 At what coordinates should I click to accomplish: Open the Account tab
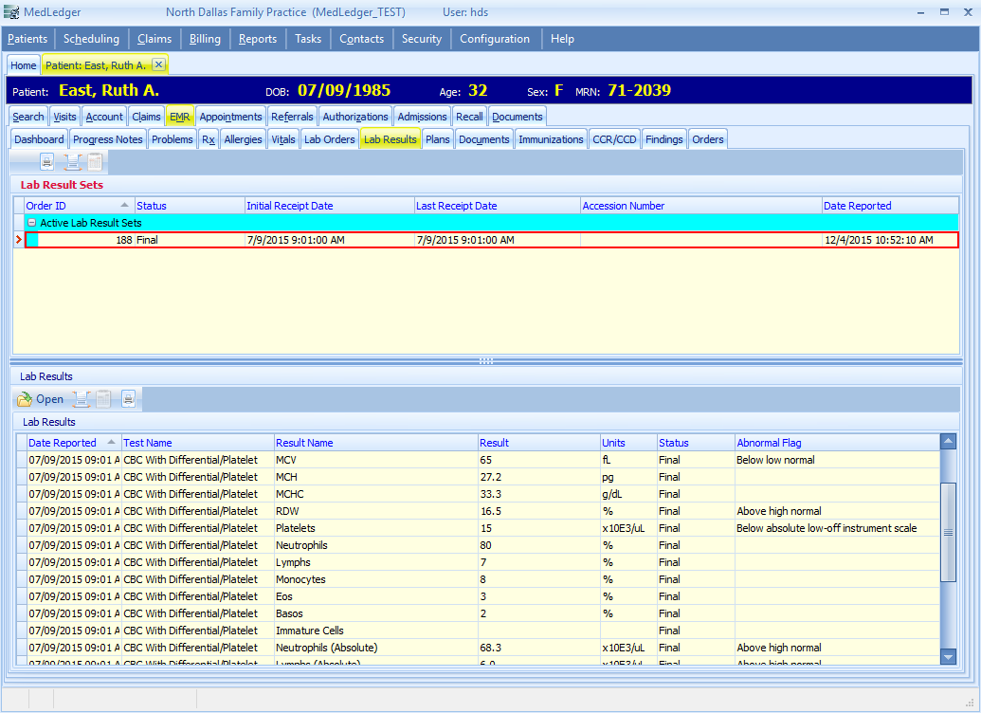point(104,117)
